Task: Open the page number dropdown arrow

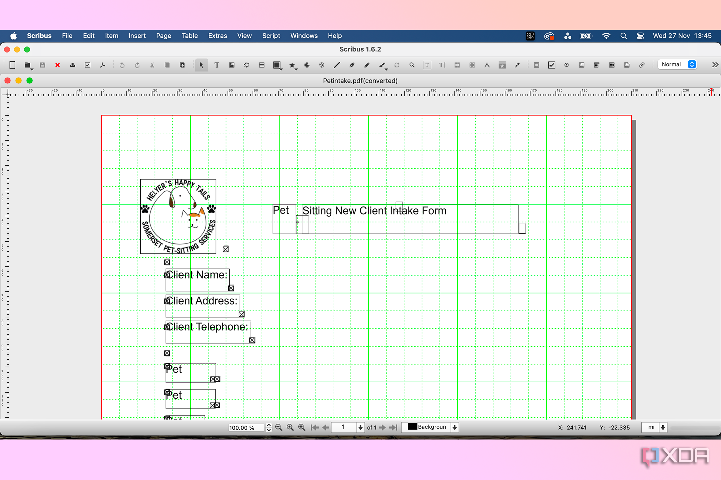Action: (360, 428)
